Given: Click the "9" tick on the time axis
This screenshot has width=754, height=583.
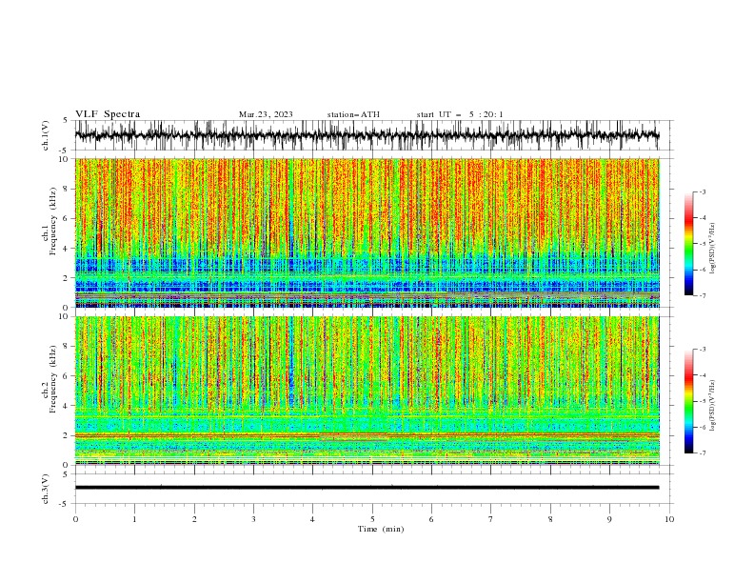Looking at the screenshot, I should point(609,519).
